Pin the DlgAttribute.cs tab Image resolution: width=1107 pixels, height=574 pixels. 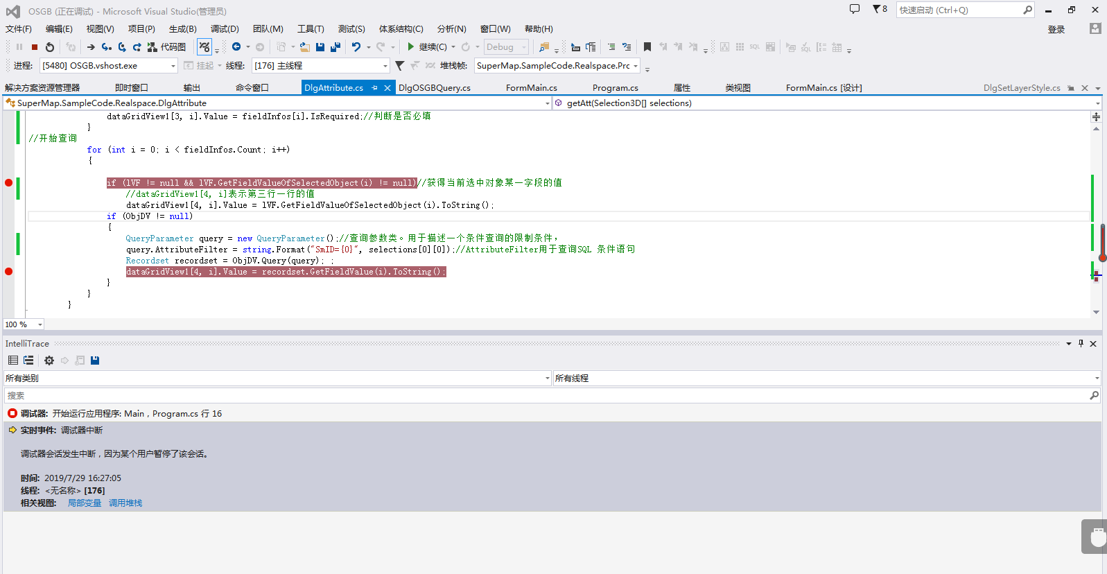(x=375, y=88)
